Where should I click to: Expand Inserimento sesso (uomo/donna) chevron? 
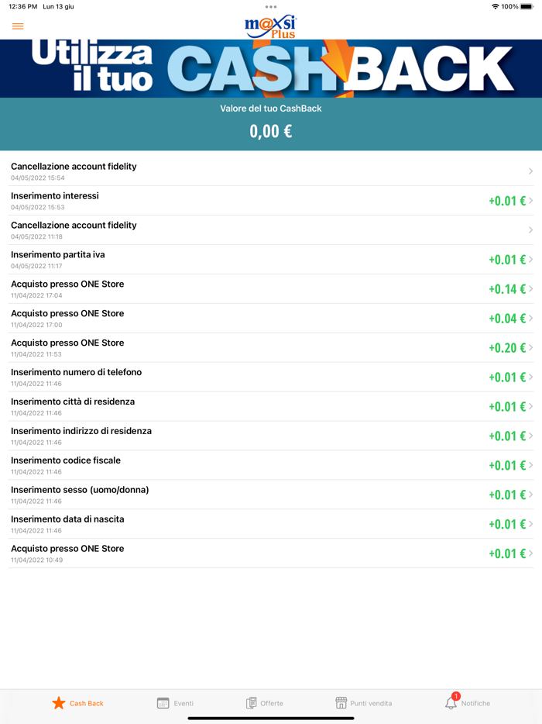click(x=530, y=495)
